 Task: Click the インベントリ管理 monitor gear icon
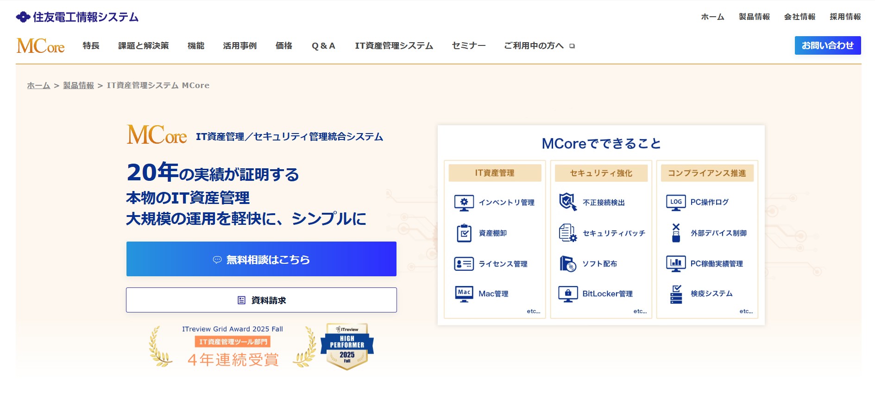coord(464,203)
